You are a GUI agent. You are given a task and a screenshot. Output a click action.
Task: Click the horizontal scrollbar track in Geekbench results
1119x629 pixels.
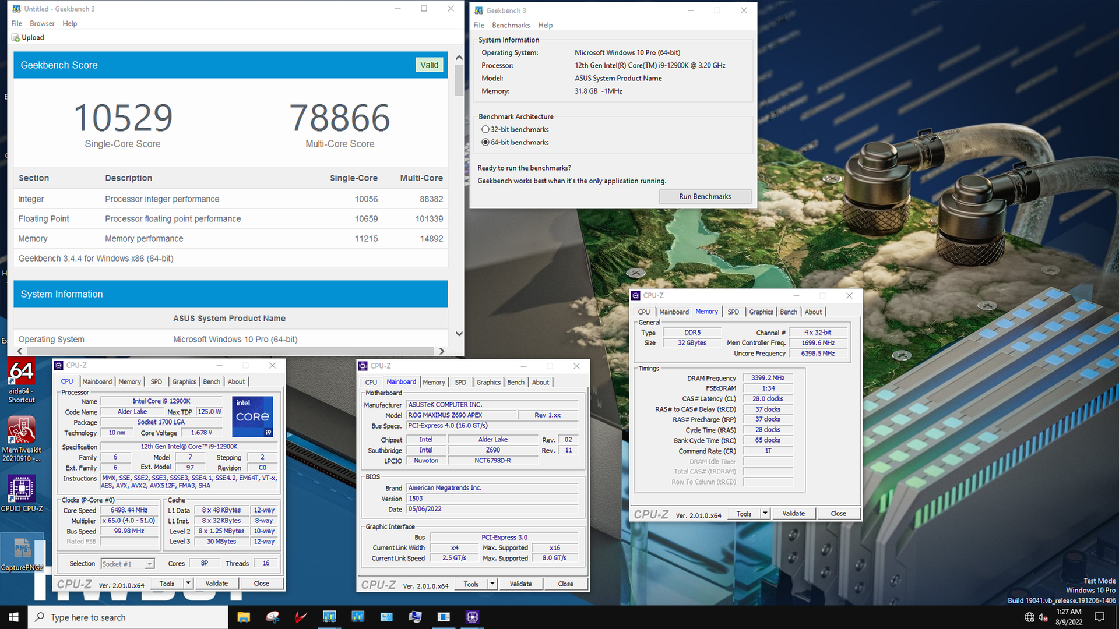[x=230, y=351]
